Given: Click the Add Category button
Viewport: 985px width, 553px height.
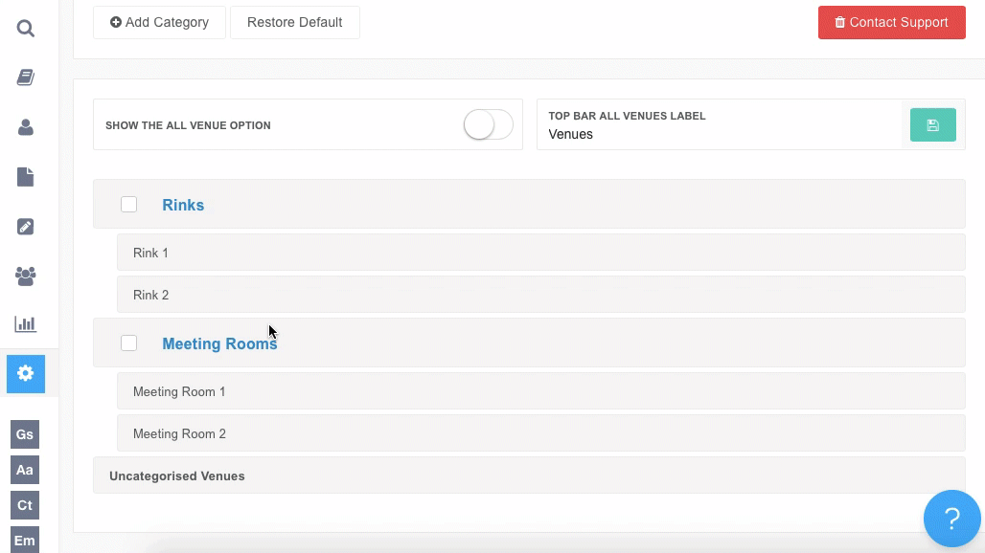Looking at the screenshot, I should 159,22.
